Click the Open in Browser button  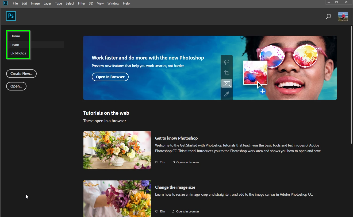tap(110, 77)
